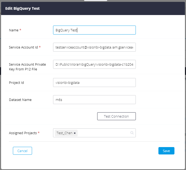Click the Test_Chen project chip
Viewport: 186px width, 170px height.
point(66,133)
